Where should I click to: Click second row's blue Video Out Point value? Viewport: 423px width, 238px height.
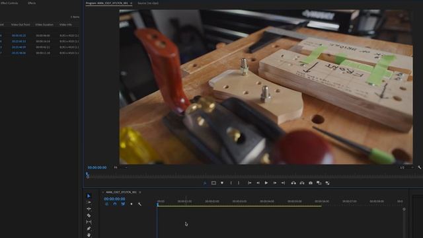(19, 41)
